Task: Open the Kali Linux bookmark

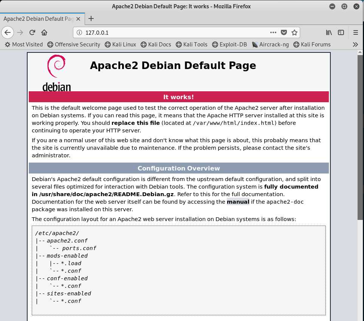Action: point(120,45)
